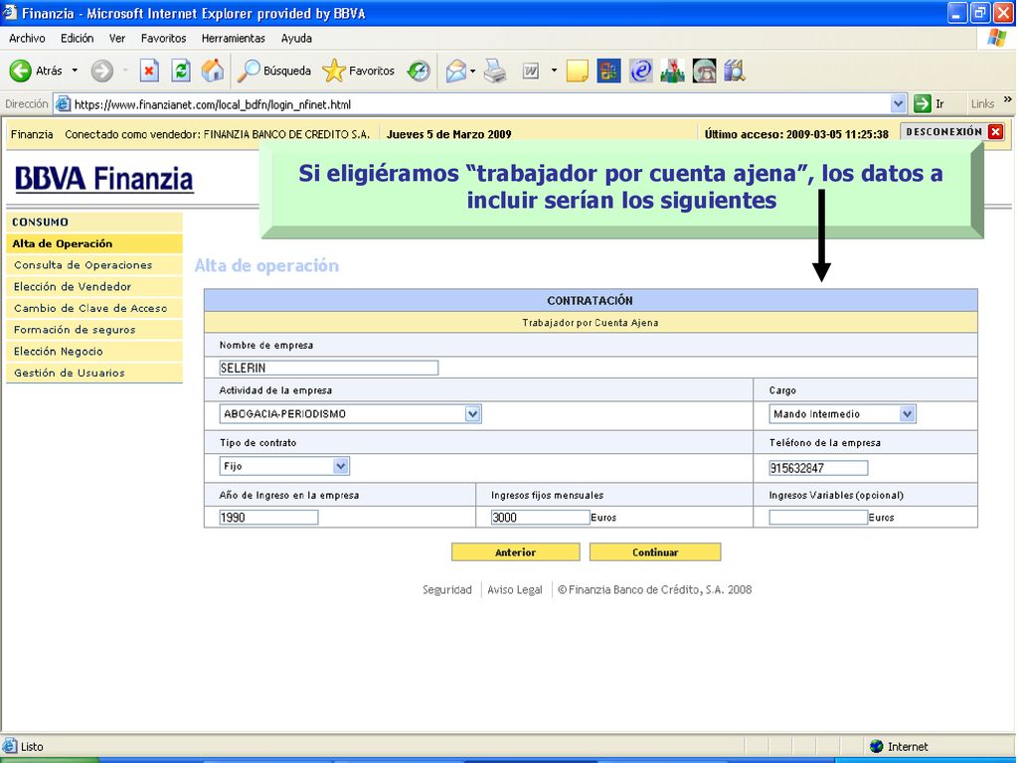Click the research books icon
The image size is (1018, 763).
pos(735,71)
